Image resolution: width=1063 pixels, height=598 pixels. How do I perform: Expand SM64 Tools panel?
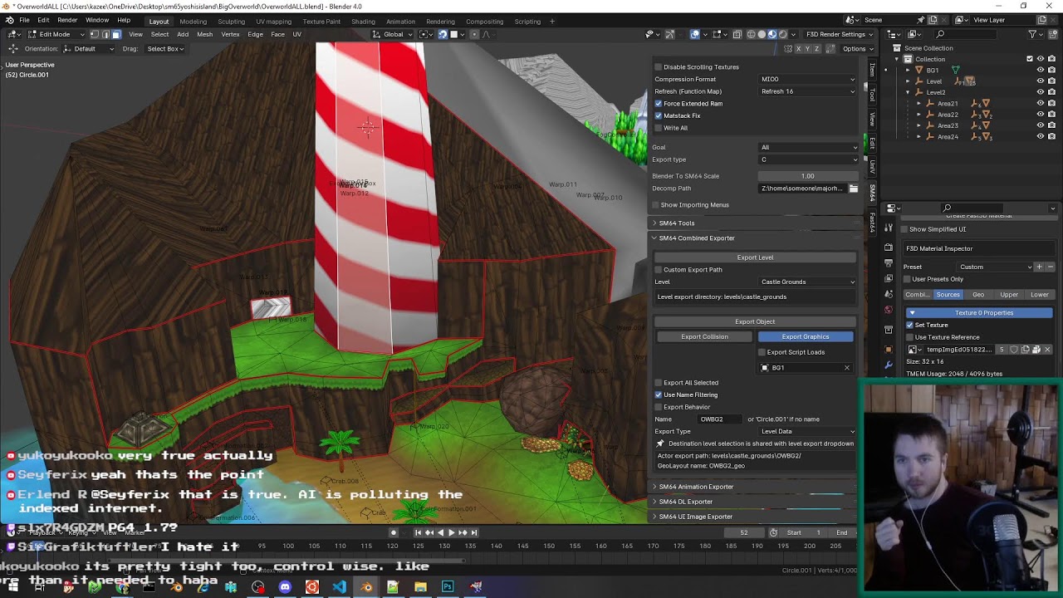pyautogui.click(x=755, y=223)
